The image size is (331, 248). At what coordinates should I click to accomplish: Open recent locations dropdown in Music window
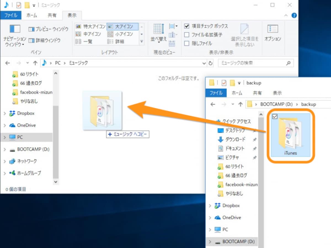click(27, 63)
